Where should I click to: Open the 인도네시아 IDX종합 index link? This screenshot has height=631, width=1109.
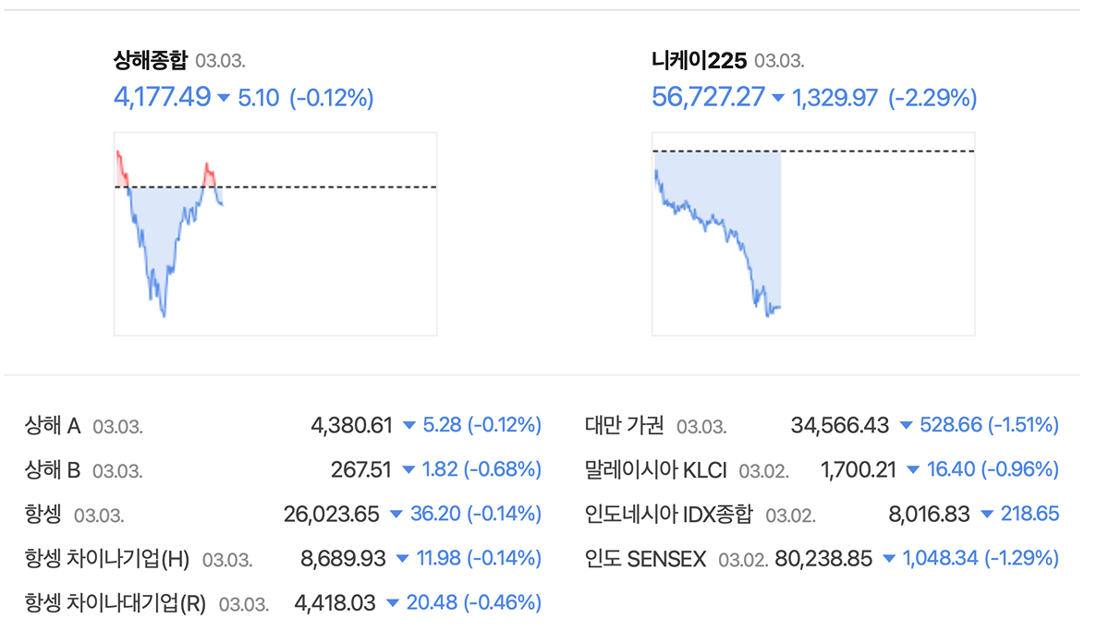point(669,515)
